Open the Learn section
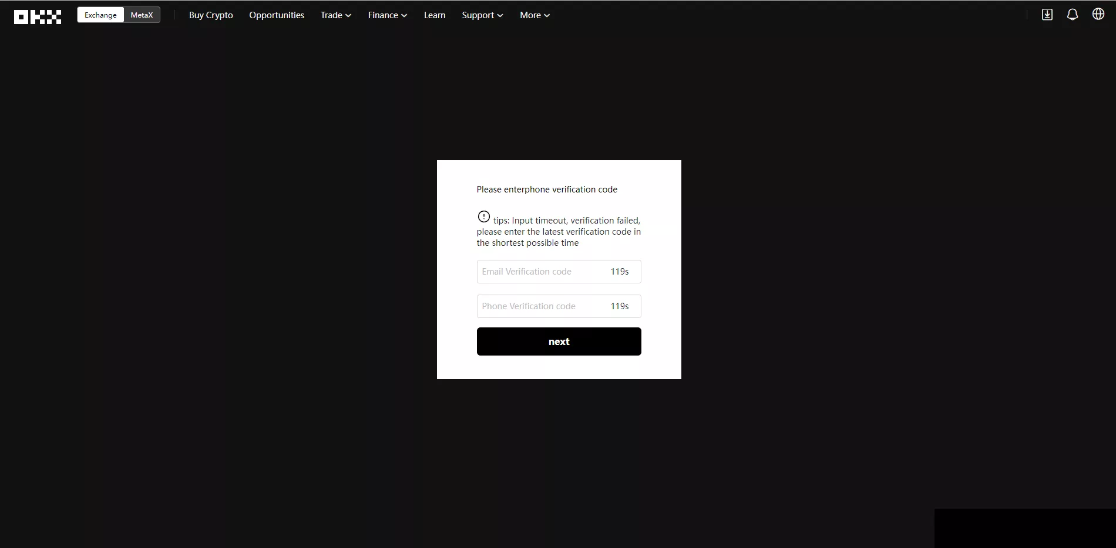The image size is (1116, 548). [435, 15]
